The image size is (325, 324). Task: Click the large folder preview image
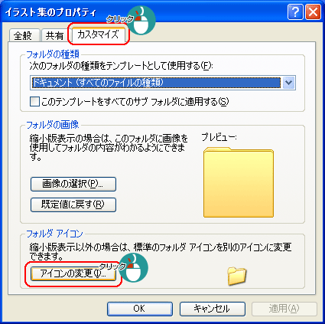coord(239,182)
